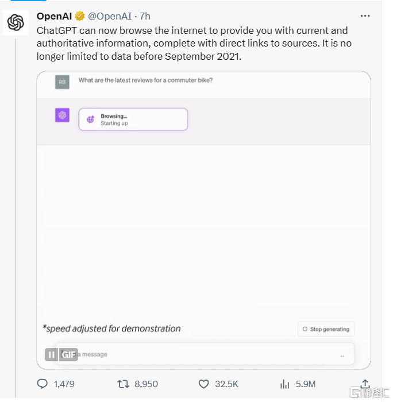Image resolution: width=393 pixels, height=402 pixels.
Task: Click the Browsing... Starting up status box
Action: point(133,119)
